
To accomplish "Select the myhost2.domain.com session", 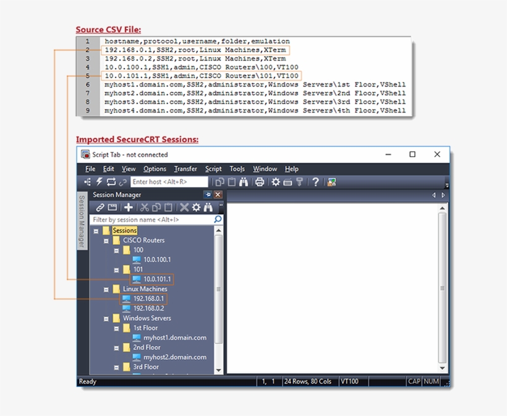I will tap(174, 357).
